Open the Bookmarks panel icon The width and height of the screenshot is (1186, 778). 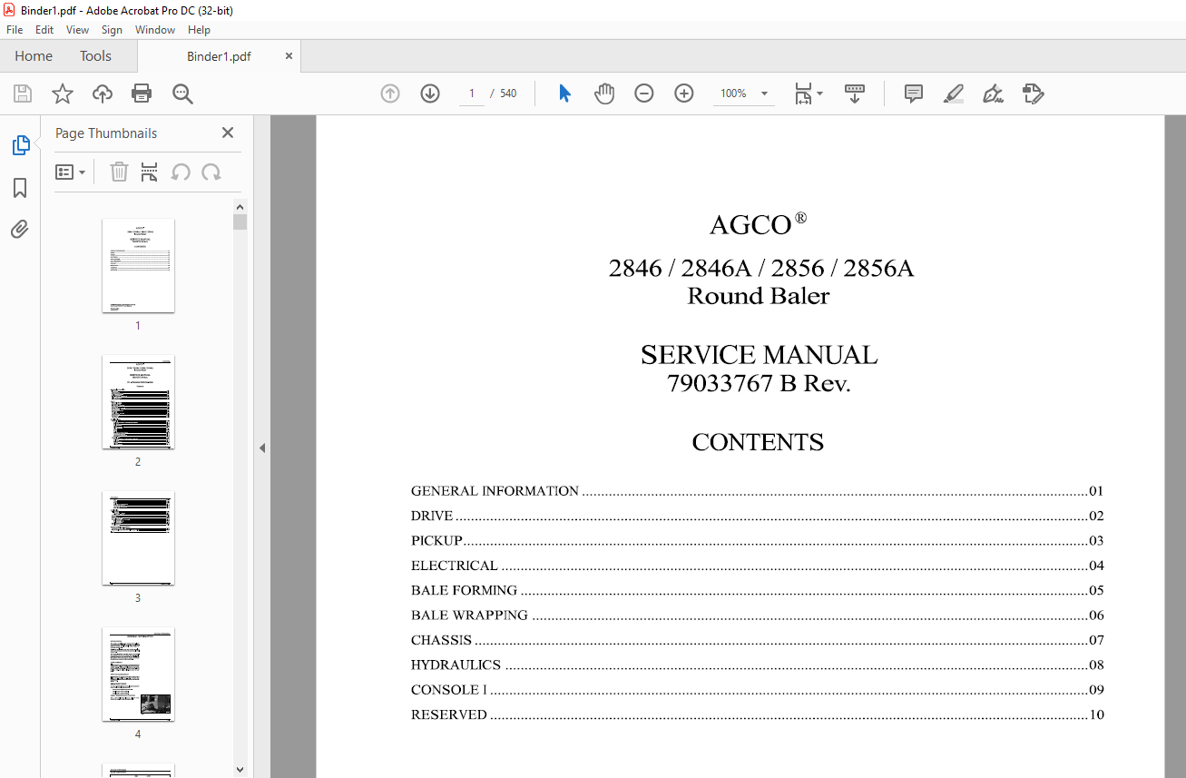[20, 188]
